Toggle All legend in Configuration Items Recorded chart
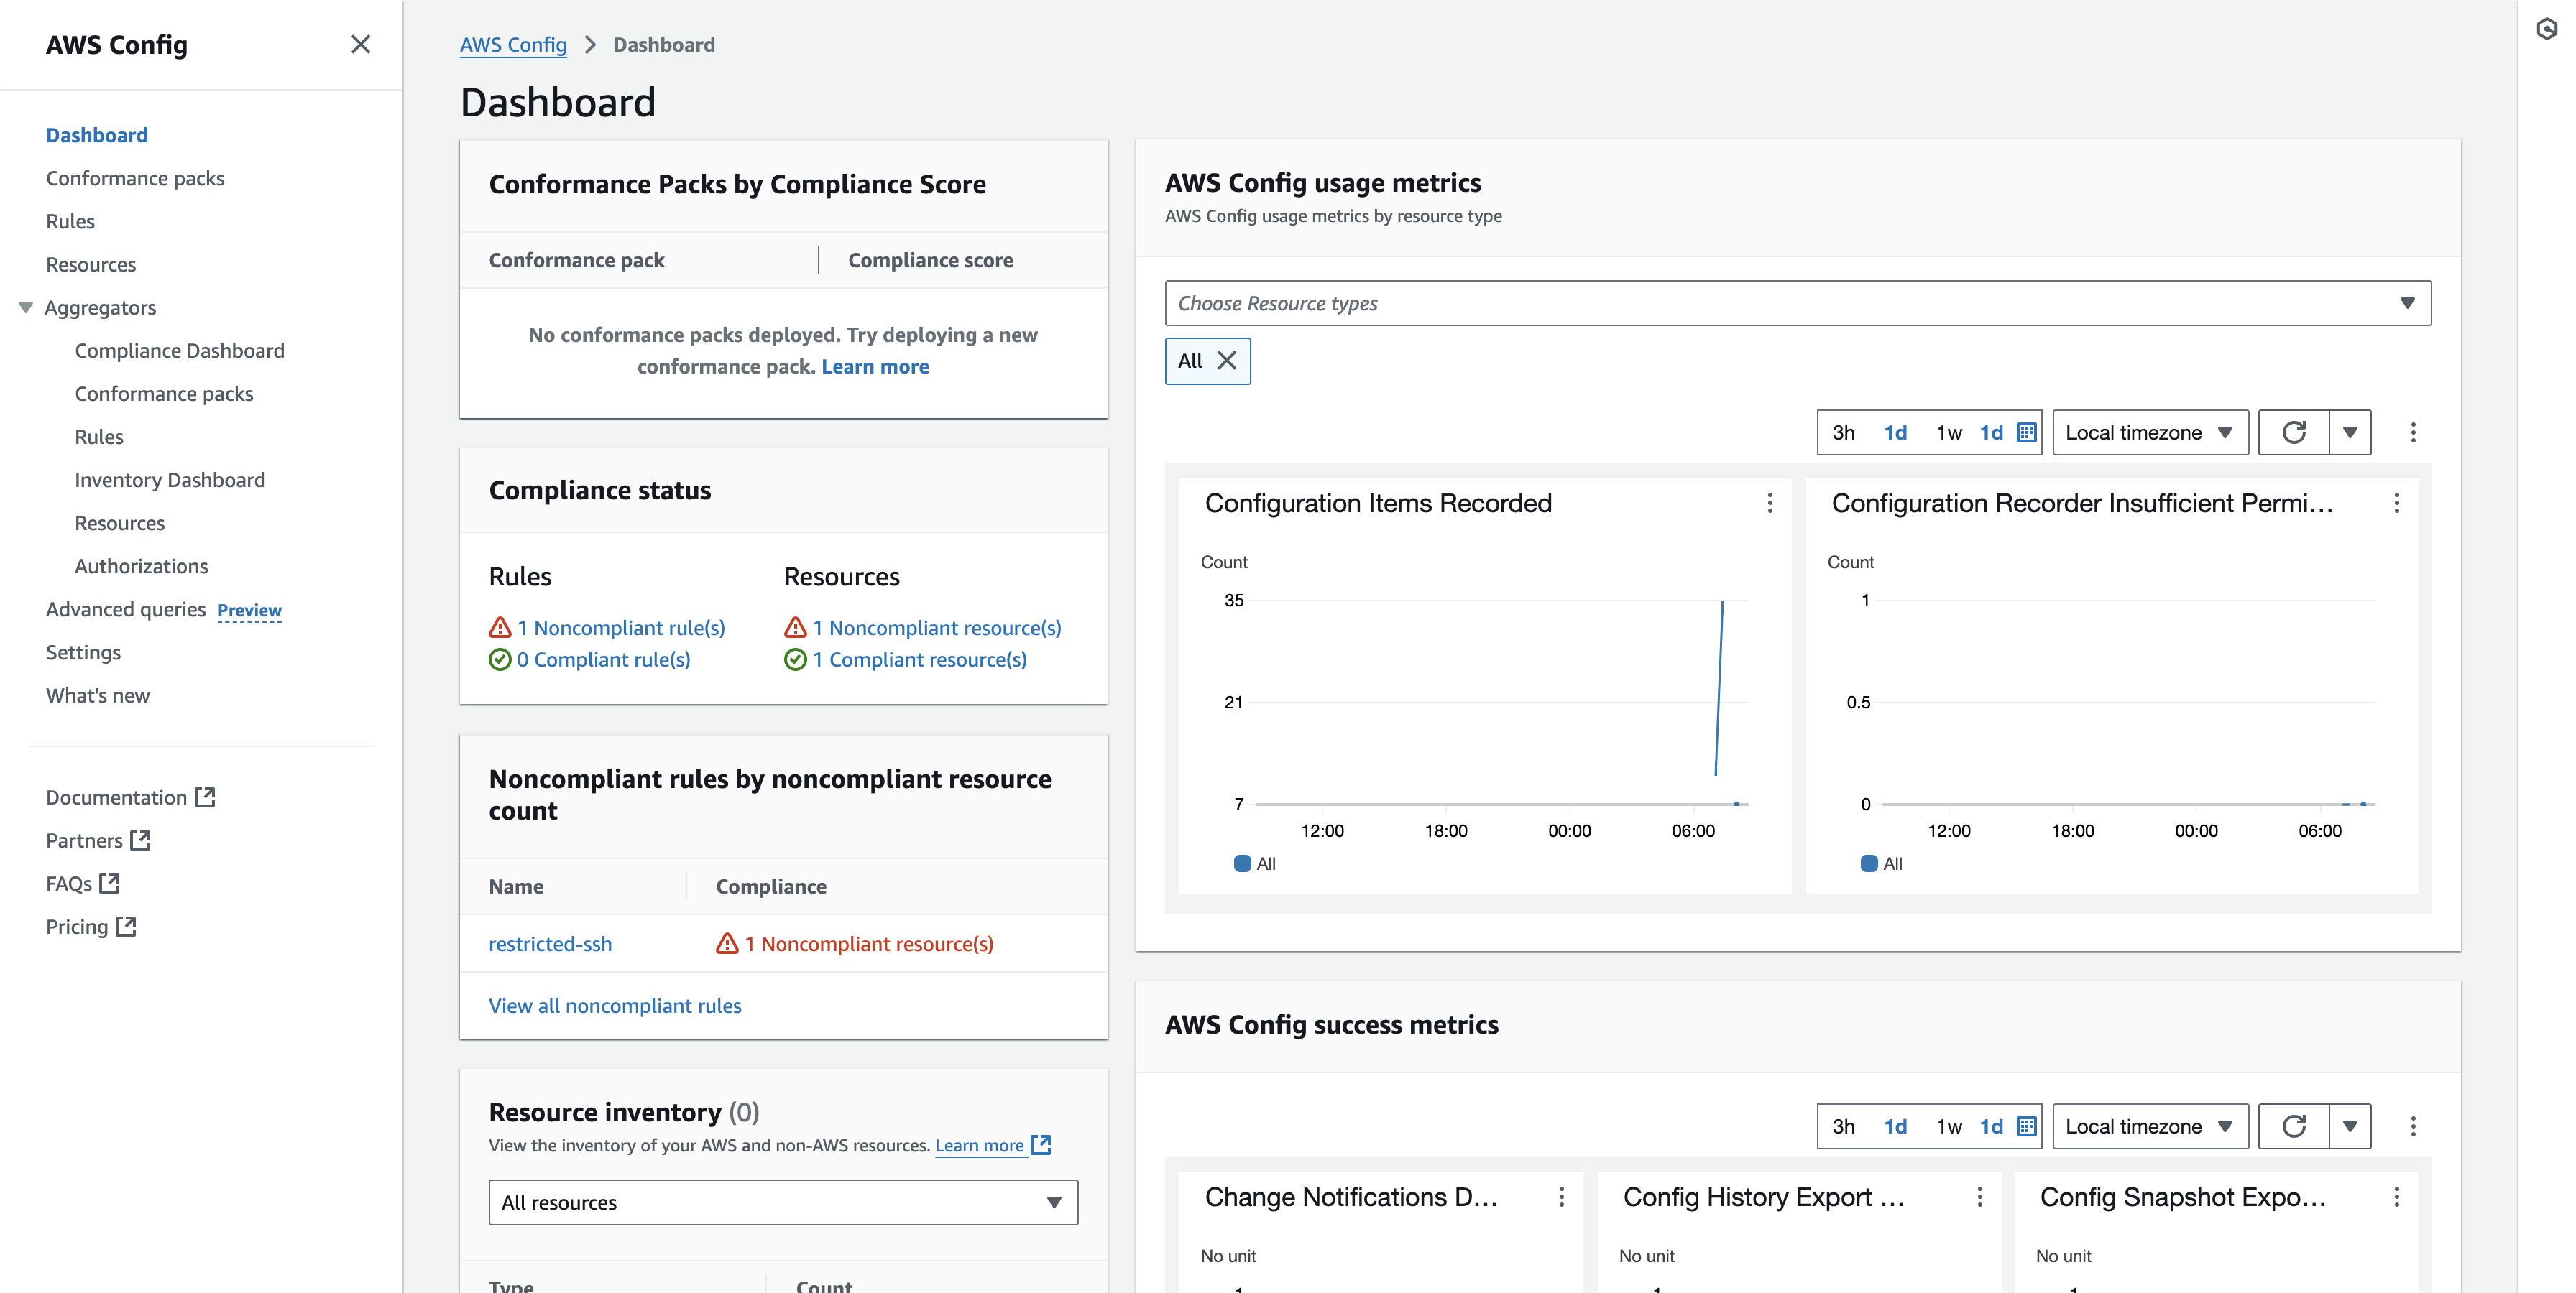Screen dimensions: 2576x1293 coord(1255,863)
